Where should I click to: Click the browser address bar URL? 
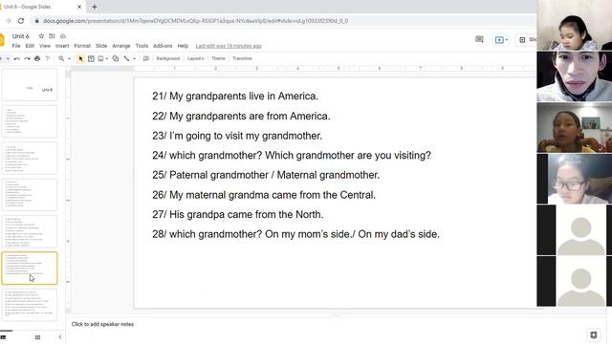click(195, 21)
